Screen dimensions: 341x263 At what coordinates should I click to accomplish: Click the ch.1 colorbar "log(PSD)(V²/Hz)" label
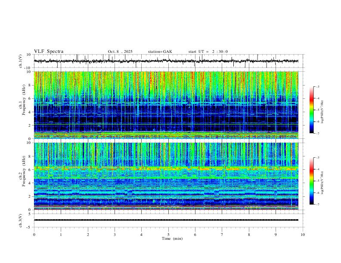(322, 112)
